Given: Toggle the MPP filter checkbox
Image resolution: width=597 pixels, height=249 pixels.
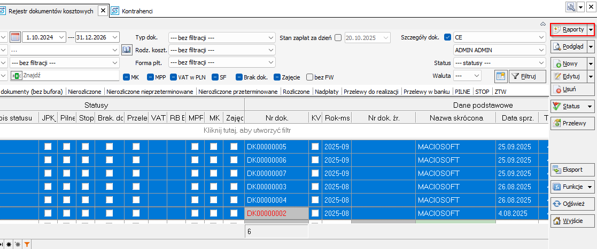Looking at the screenshot, I should click(x=150, y=77).
